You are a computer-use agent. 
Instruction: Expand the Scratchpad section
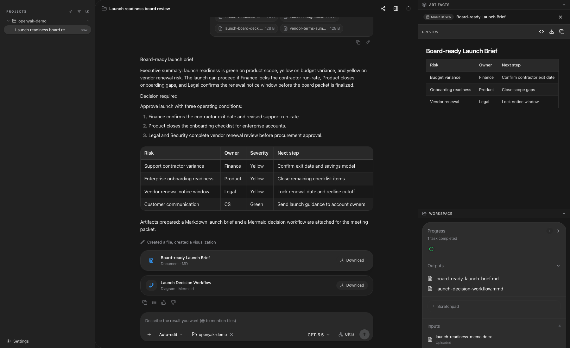click(445, 306)
